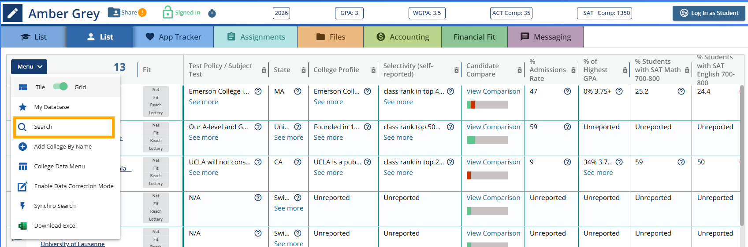748x247 pixels.
Task: Remove College Profile column with trash icon
Action: 373,70
